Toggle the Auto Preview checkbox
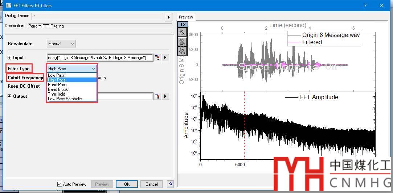This screenshot has width=393, height=193. click(60, 184)
